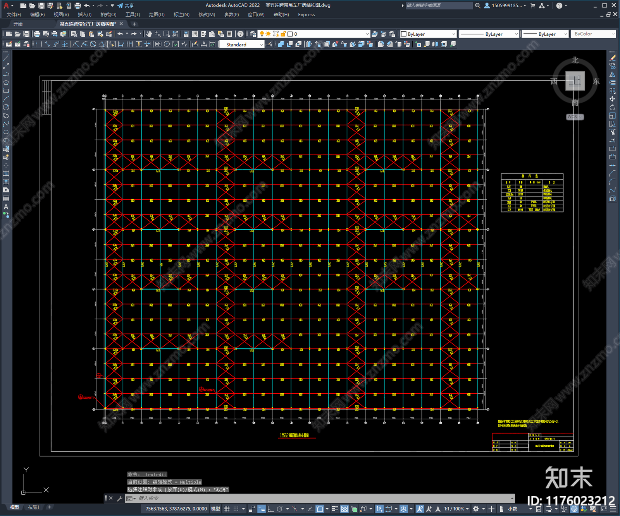
Task: Click the Move tool in right toolbar
Action: coord(612,99)
